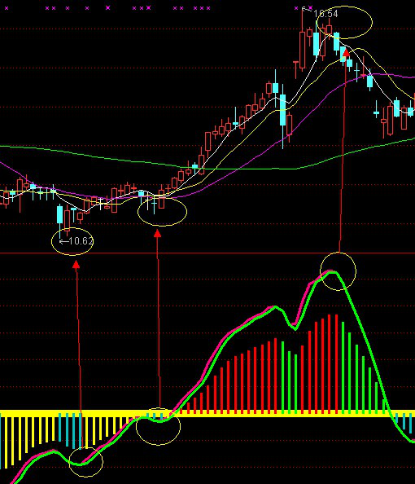Click the yellow circle at lowest MACD trough
Screen dimensions: 415x484
[x=85, y=462]
